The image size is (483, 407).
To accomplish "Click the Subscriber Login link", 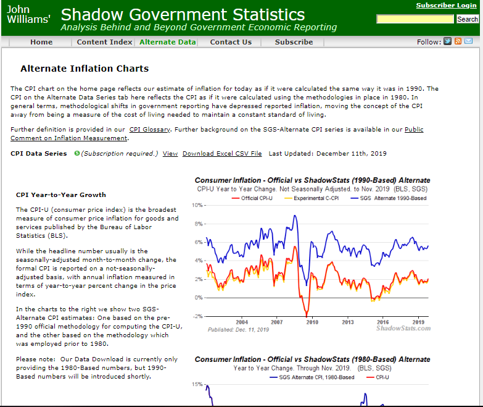I will (446, 6).
